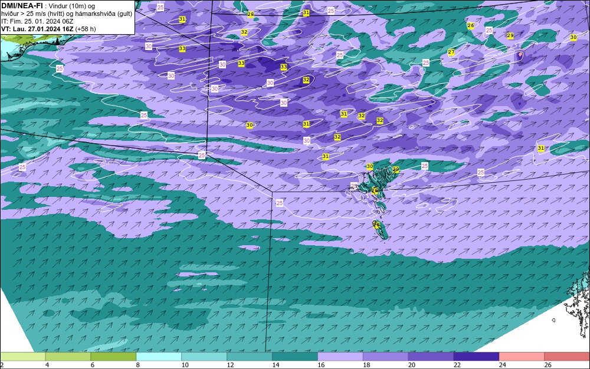590x369 pixels.
Task: Select the red legend swatch above 26 m/s
Action: tap(567, 357)
